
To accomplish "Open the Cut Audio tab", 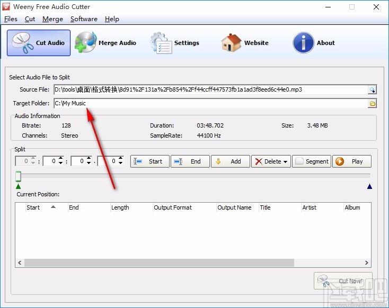I will coord(39,43).
